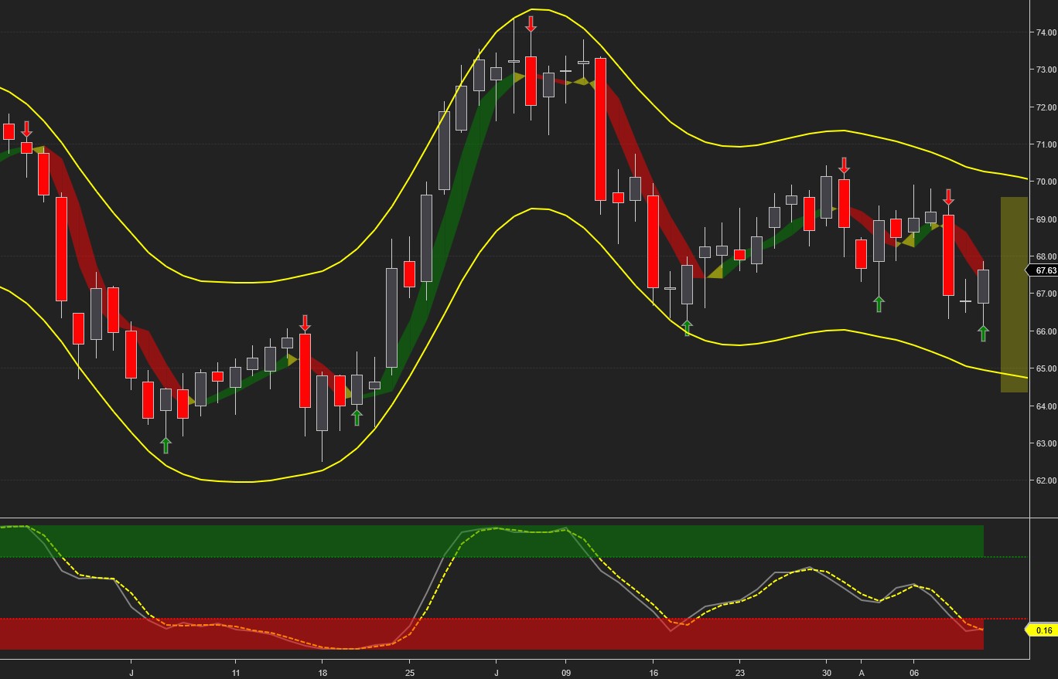Click the 72.00 price axis label
Viewport: 1058px width, 679px height.
coord(1046,107)
